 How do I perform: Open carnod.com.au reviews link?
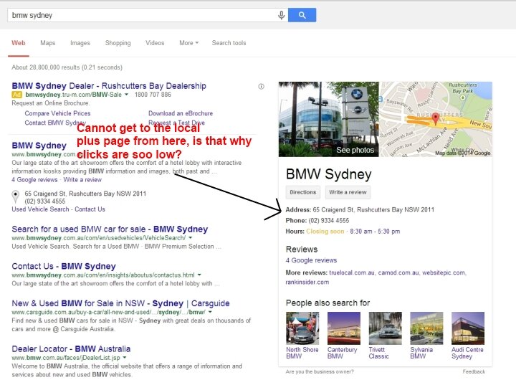398,272
